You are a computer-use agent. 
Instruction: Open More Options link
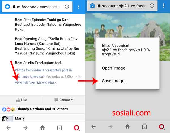click(47, 83)
